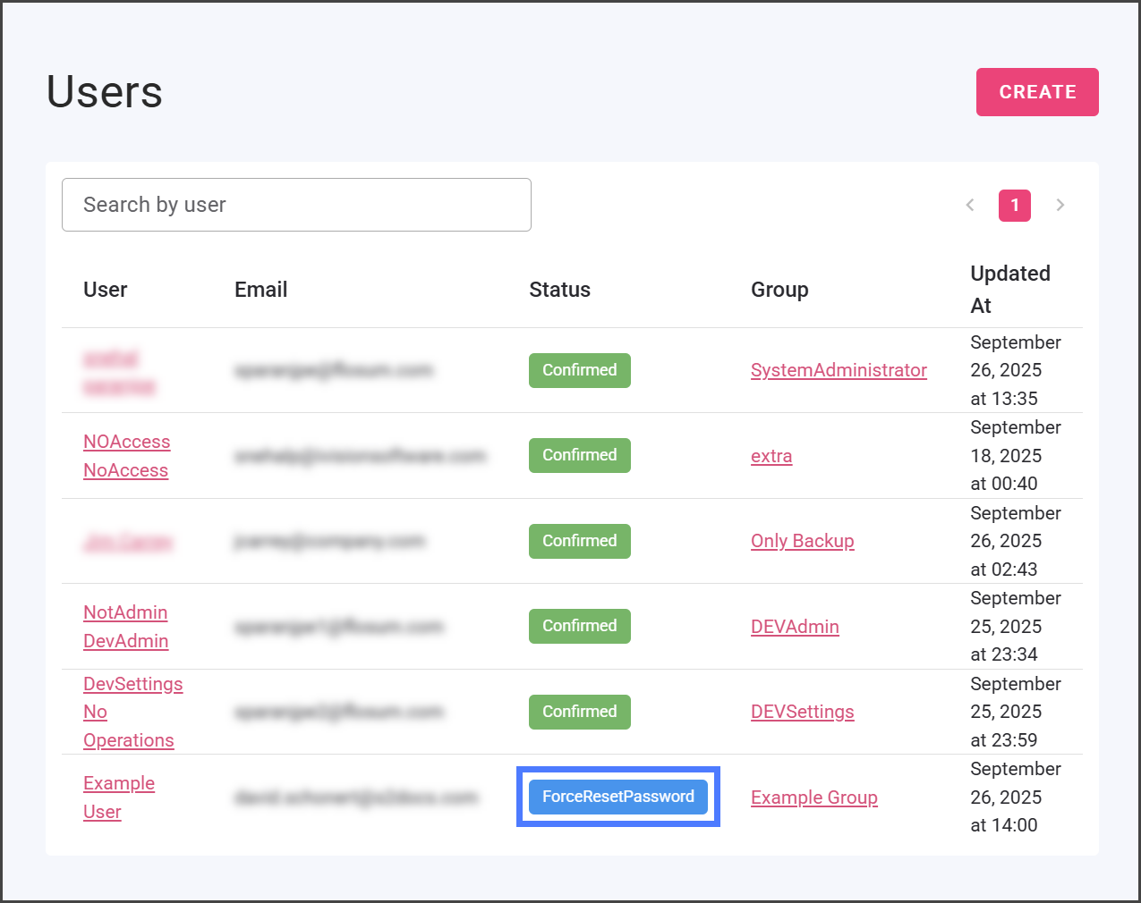This screenshot has height=903, width=1141.
Task: Click the Status column header
Action: click(559, 290)
